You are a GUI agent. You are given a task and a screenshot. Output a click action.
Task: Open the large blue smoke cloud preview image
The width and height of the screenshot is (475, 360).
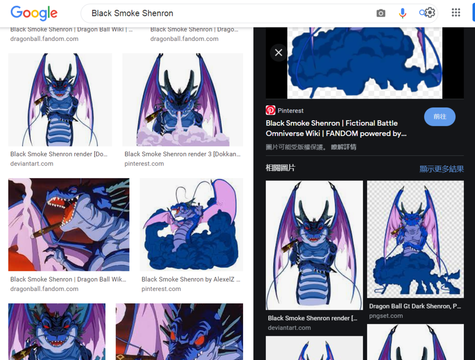365,63
